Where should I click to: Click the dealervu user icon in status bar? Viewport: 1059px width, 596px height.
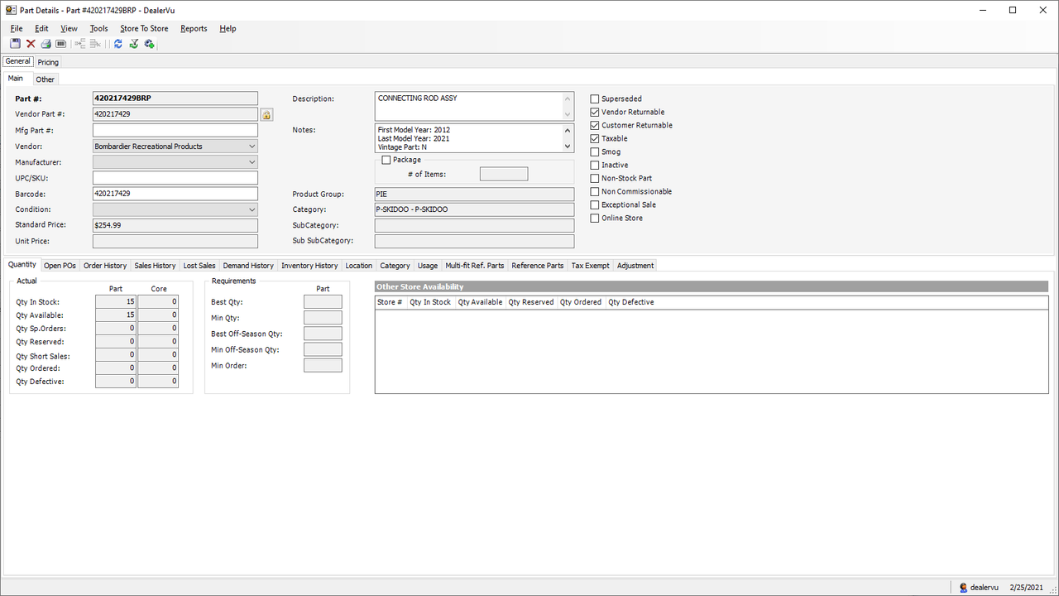964,588
